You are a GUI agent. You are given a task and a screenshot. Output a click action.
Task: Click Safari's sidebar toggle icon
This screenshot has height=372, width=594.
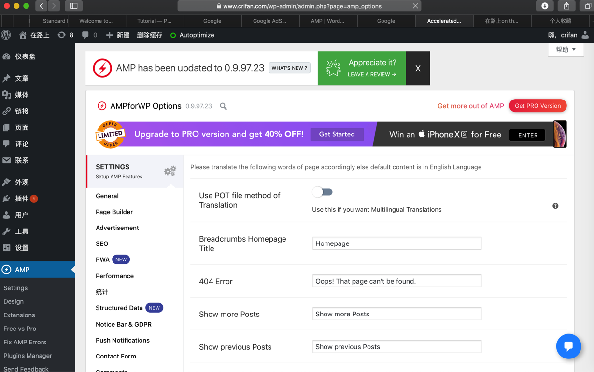click(73, 6)
